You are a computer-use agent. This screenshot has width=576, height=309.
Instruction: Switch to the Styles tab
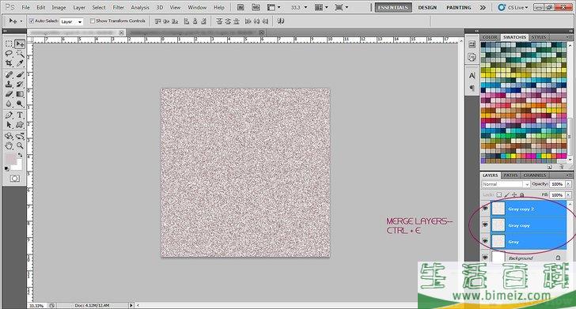point(539,37)
